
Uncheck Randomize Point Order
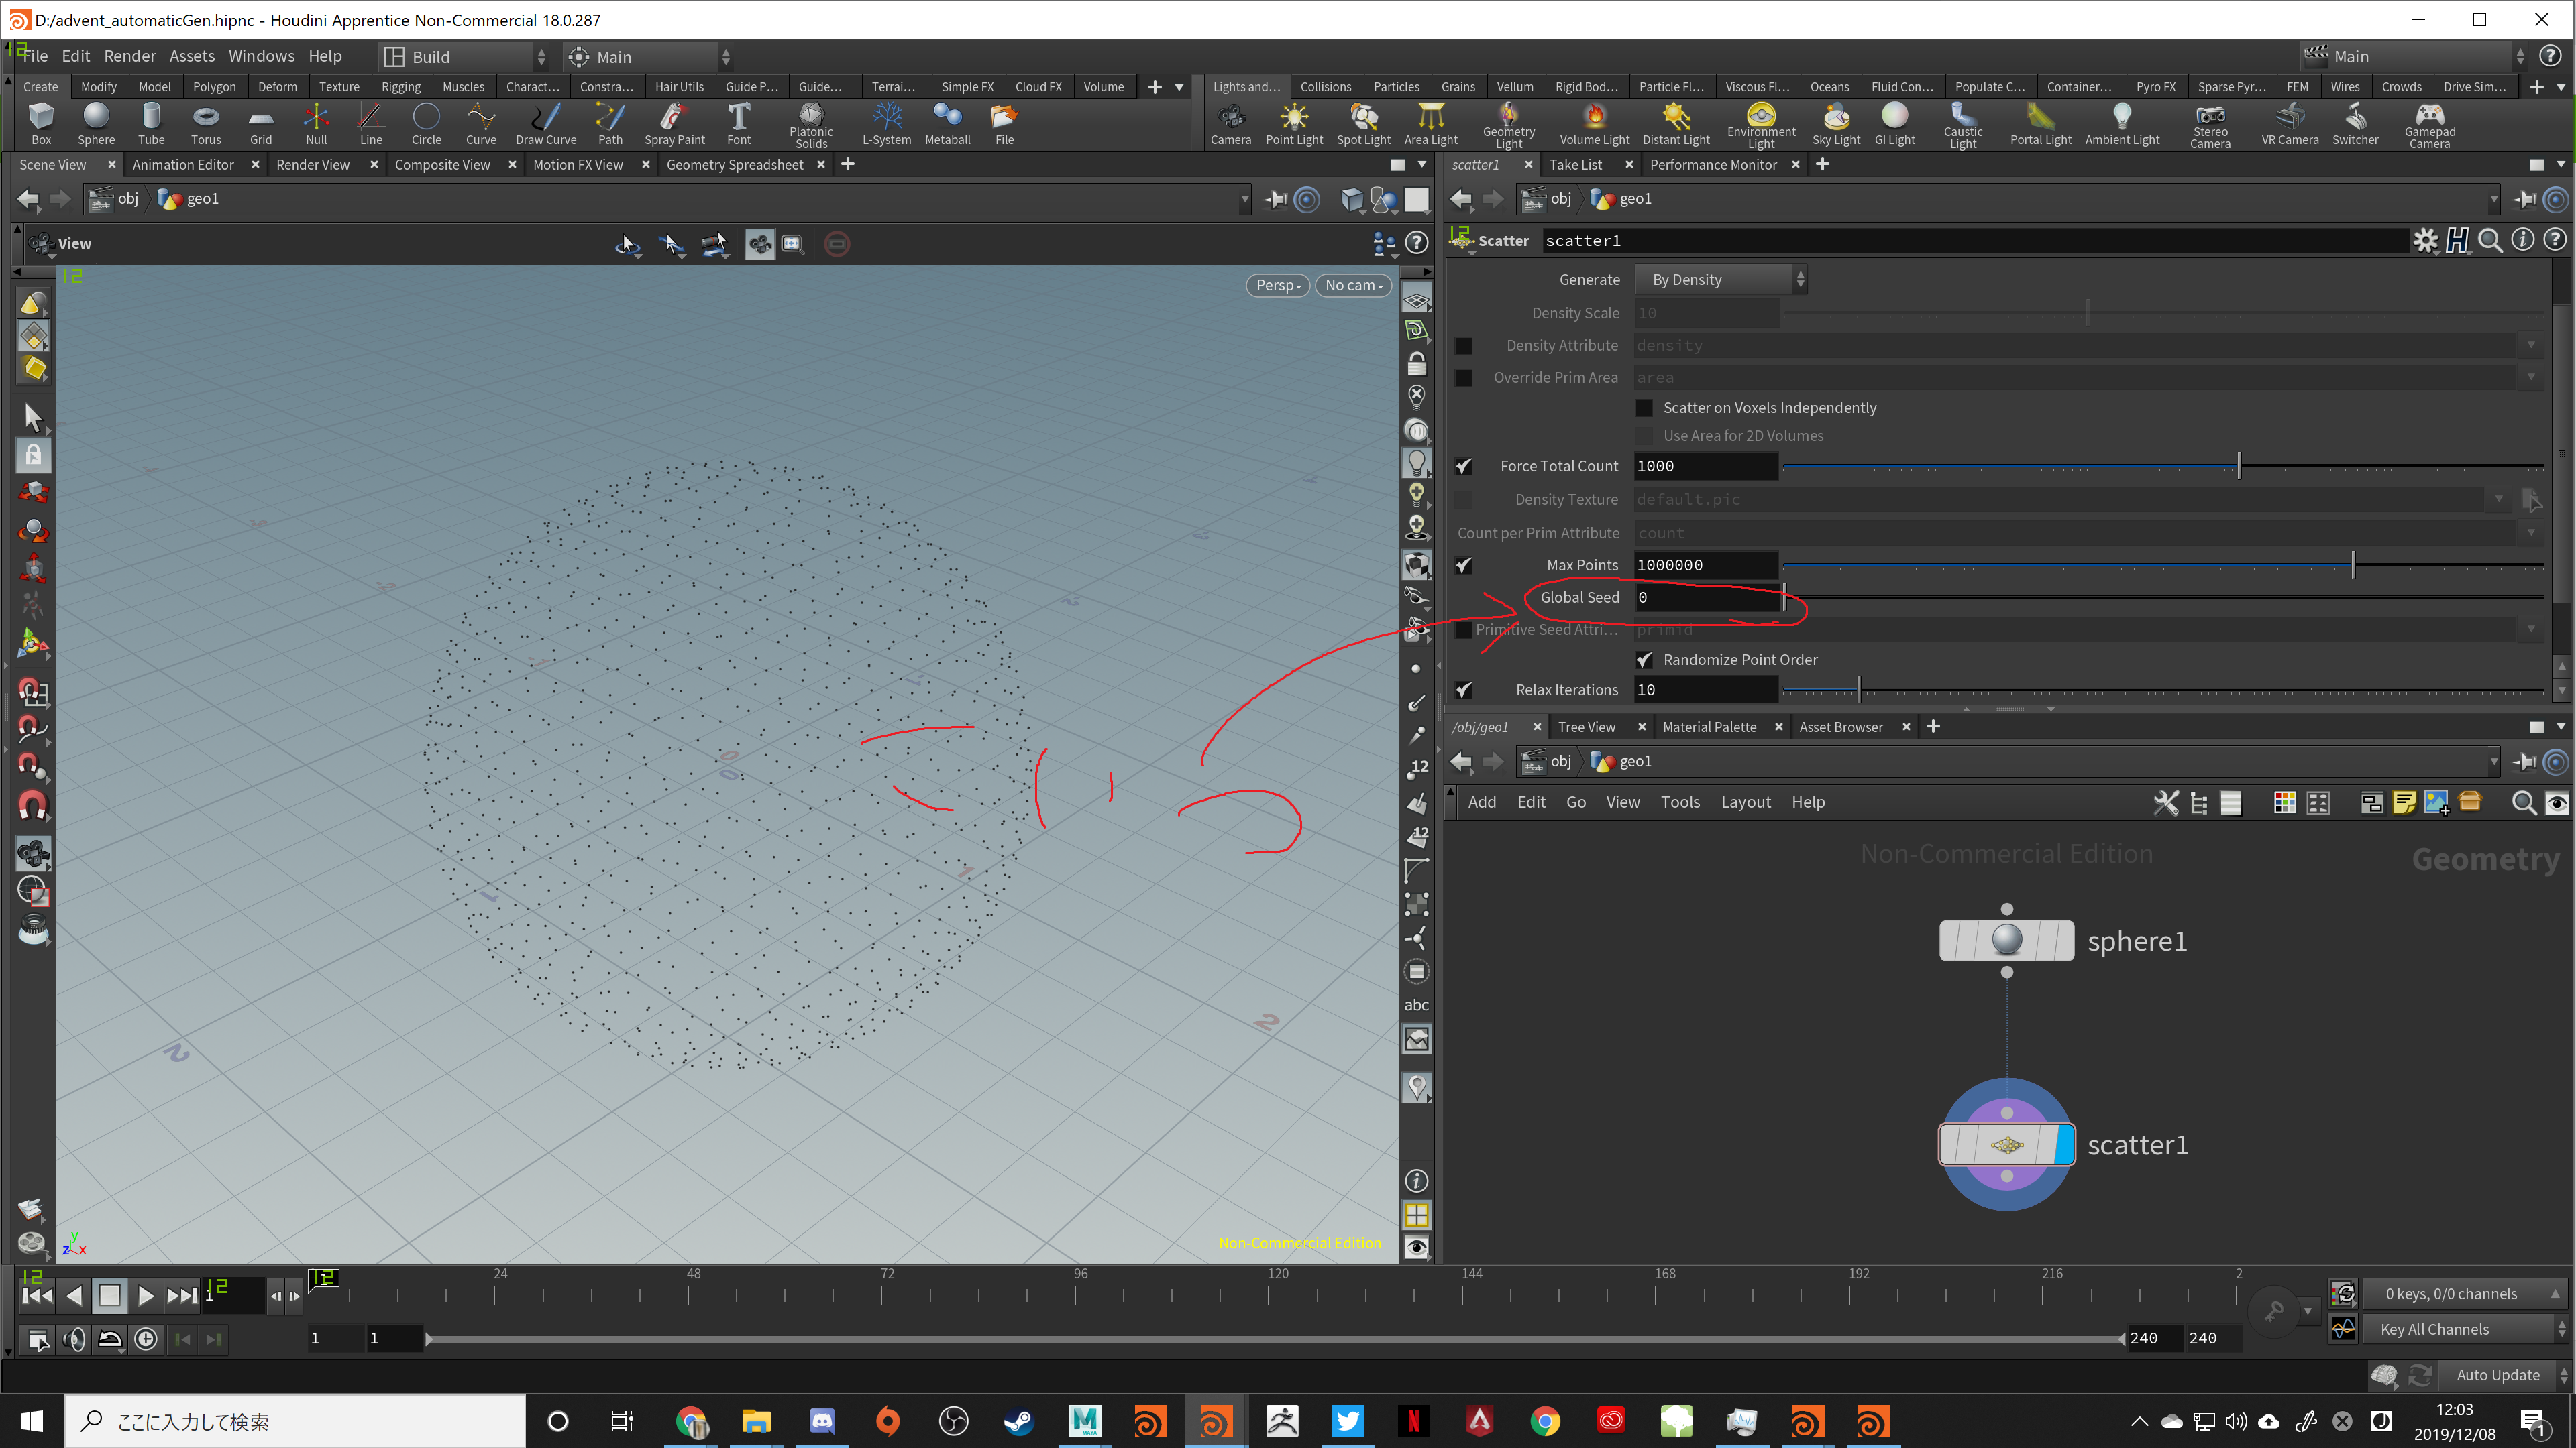pyautogui.click(x=1644, y=660)
